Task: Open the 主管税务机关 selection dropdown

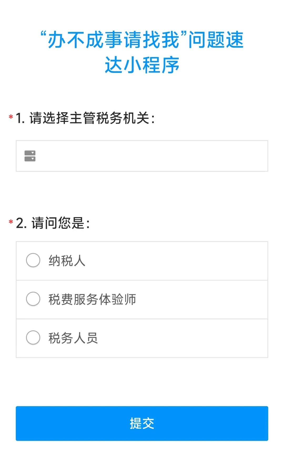Action: pyautogui.click(x=142, y=156)
